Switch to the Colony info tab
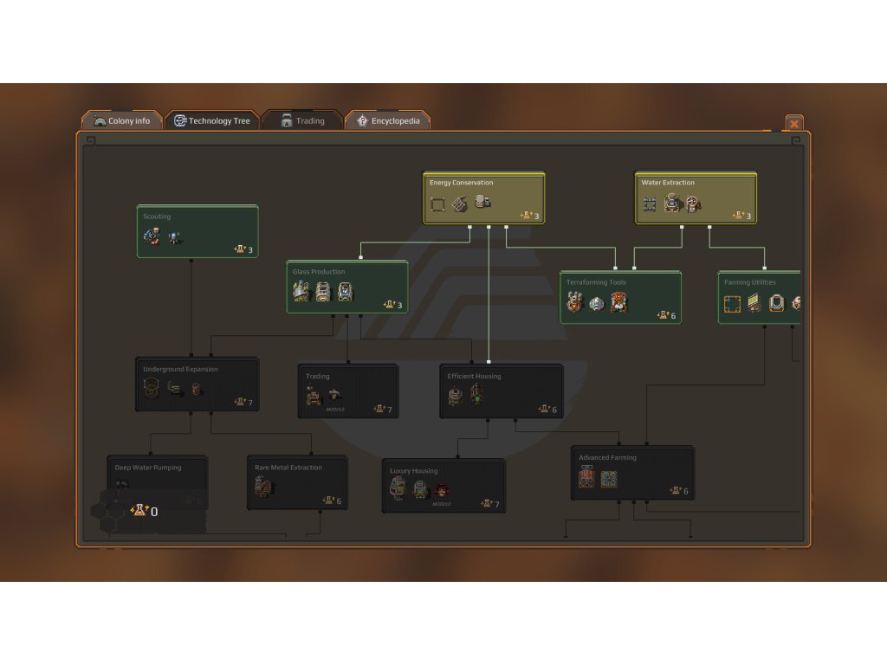Viewport: 887px width, 665px height. tap(122, 121)
